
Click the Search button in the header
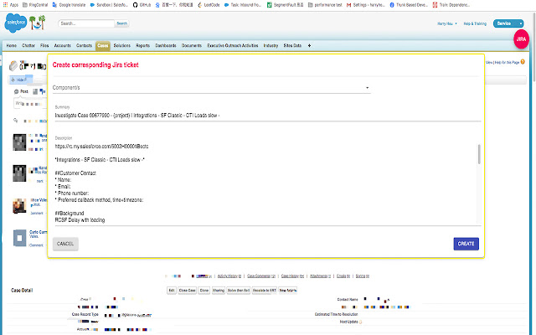(x=122, y=23)
